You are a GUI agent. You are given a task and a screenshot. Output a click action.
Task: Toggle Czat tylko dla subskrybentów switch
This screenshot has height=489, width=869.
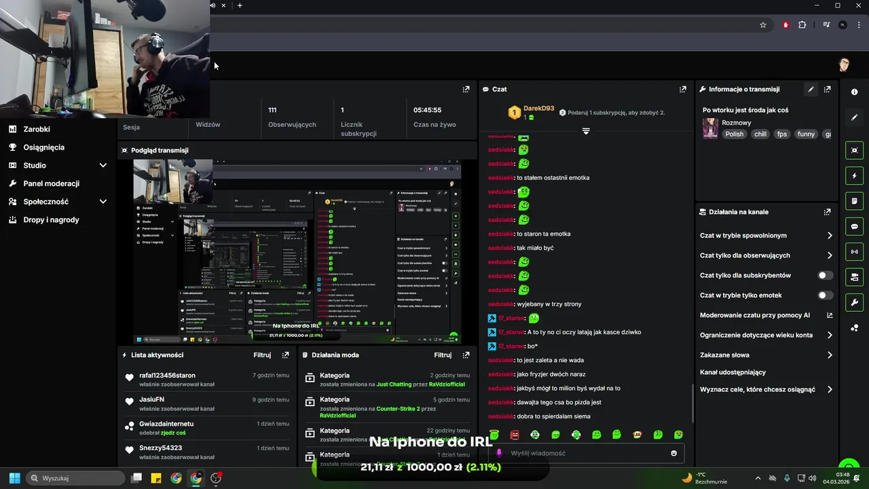tap(826, 275)
